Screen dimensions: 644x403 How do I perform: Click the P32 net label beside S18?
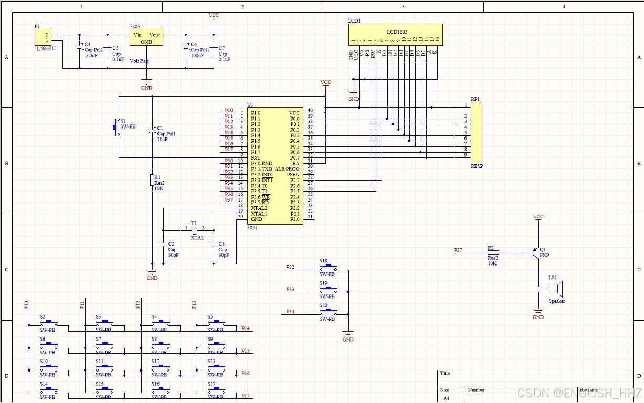(x=290, y=267)
